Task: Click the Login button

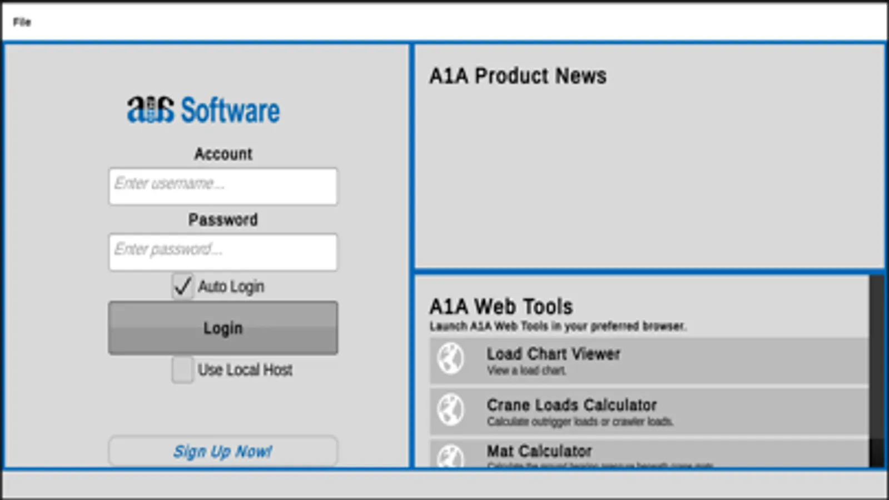Action: coord(223,328)
